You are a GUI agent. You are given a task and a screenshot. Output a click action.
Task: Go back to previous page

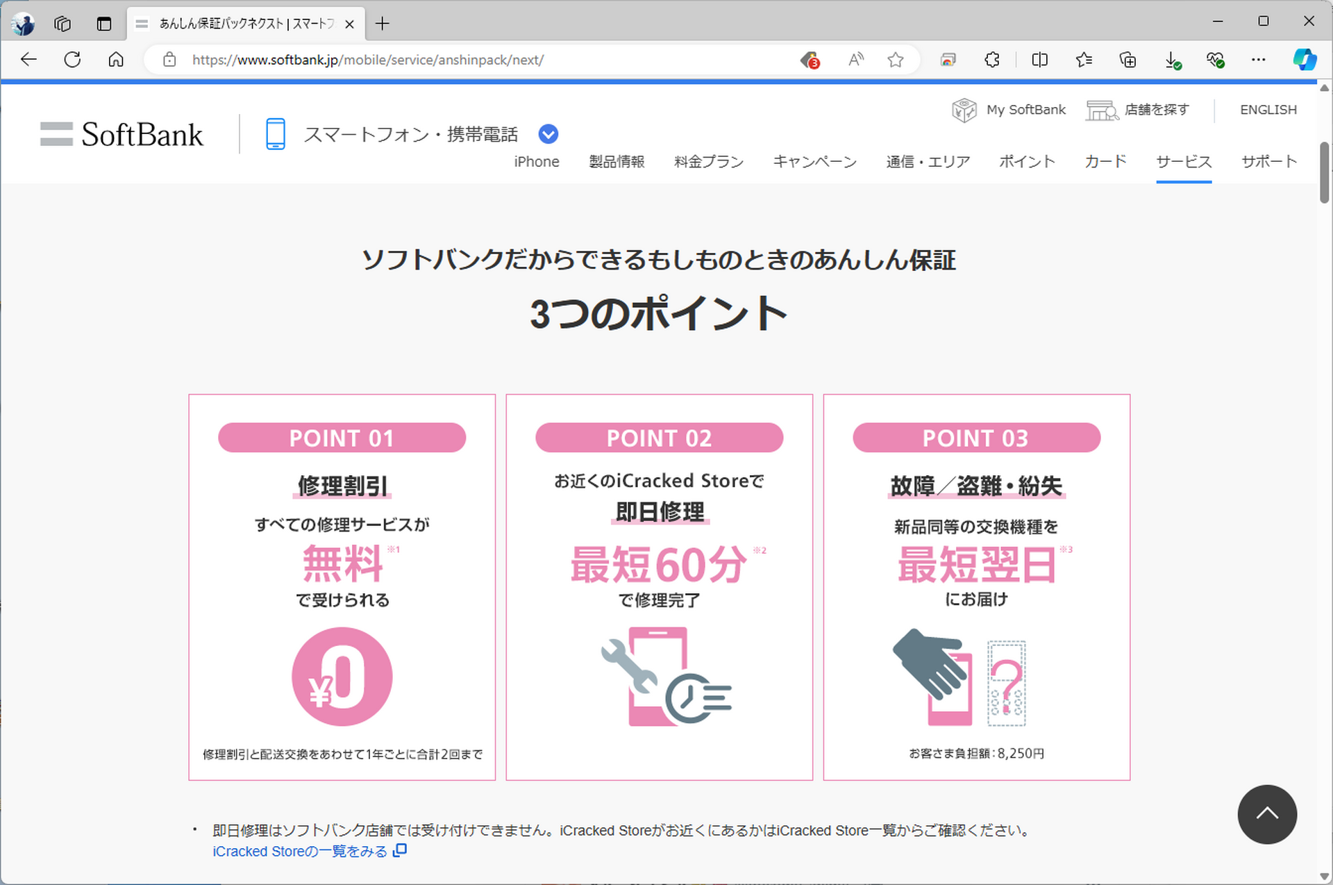coord(28,60)
